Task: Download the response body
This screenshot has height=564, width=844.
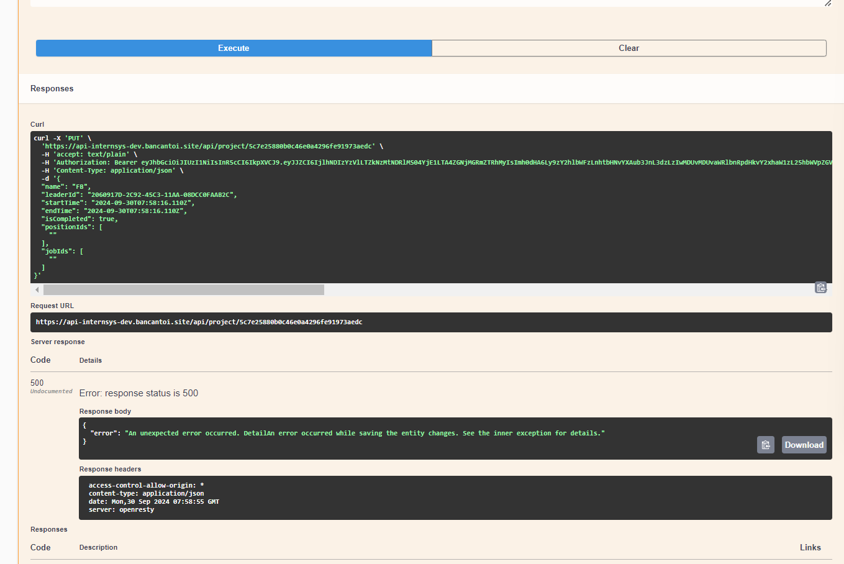Action: pyautogui.click(x=804, y=445)
